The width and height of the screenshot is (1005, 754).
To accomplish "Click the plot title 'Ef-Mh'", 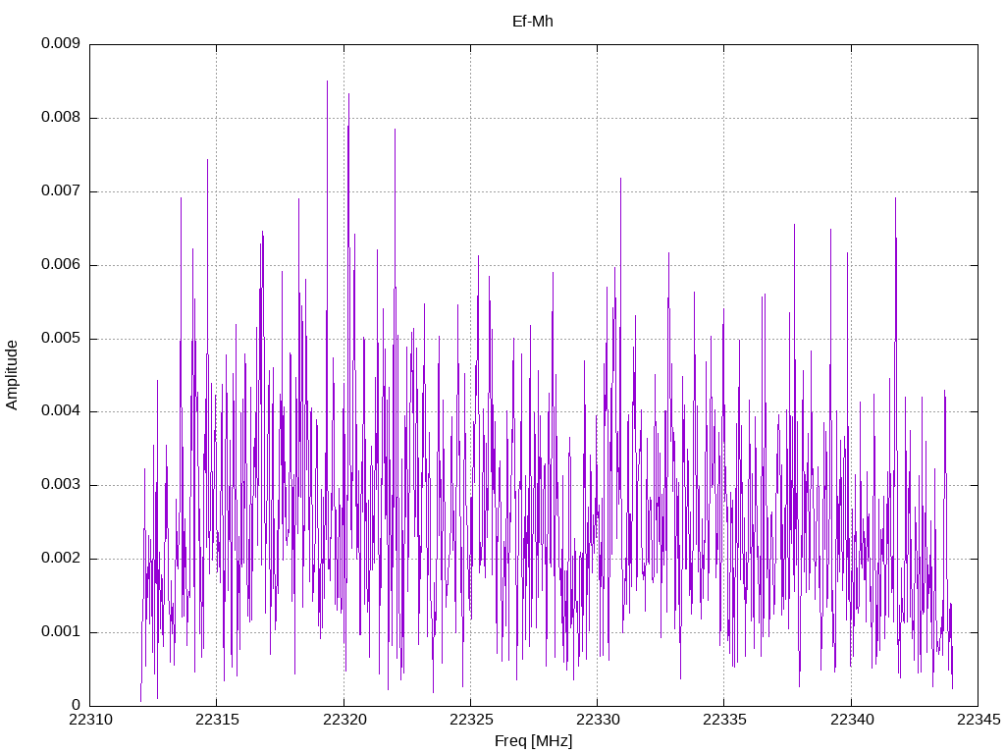I will point(533,22).
